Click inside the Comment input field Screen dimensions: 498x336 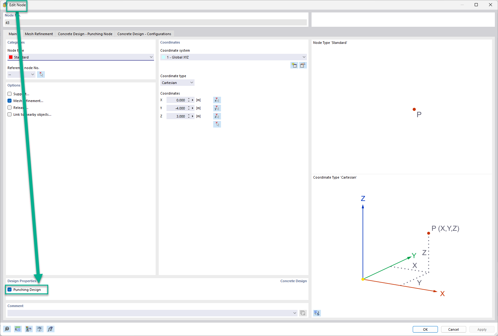pyautogui.click(x=149, y=313)
